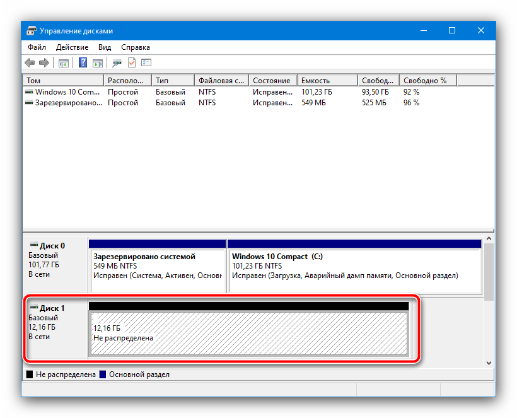Click the Disk Management app icon in title bar
Screen dimensions: 517x418
(32, 31)
